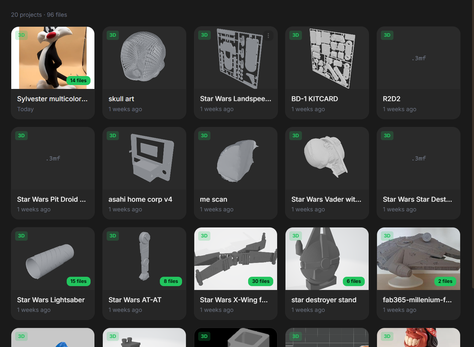Click the 'Star Wars Pit Droid ...' title

tap(51, 199)
